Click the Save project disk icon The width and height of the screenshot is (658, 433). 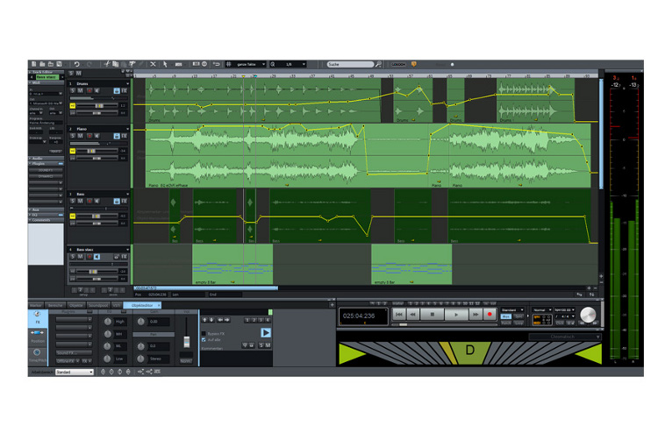click(59, 64)
